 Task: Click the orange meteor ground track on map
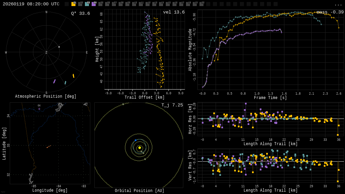[49, 147]
